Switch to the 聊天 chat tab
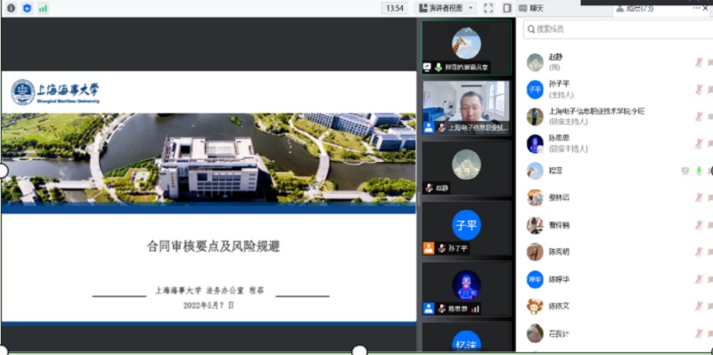713x355 pixels. point(531,8)
